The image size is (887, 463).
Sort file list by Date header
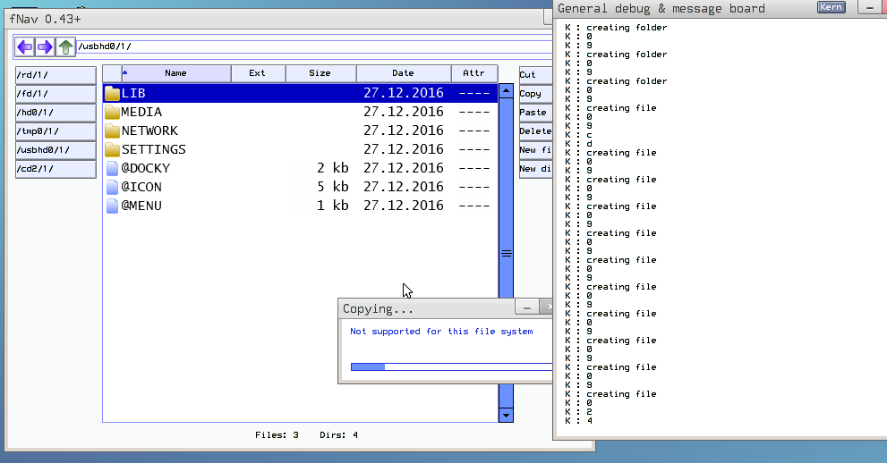point(403,73)
